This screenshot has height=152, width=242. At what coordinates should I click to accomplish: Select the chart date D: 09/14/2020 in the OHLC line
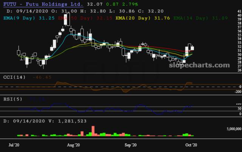[x=28, y=11]
